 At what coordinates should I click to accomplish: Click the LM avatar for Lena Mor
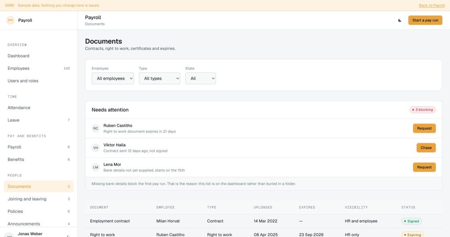point(96,167)
